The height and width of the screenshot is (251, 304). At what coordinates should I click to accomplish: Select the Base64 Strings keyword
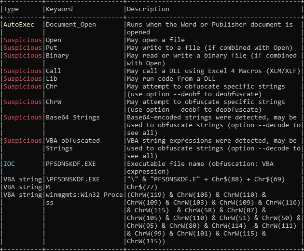tap(72, 117)
